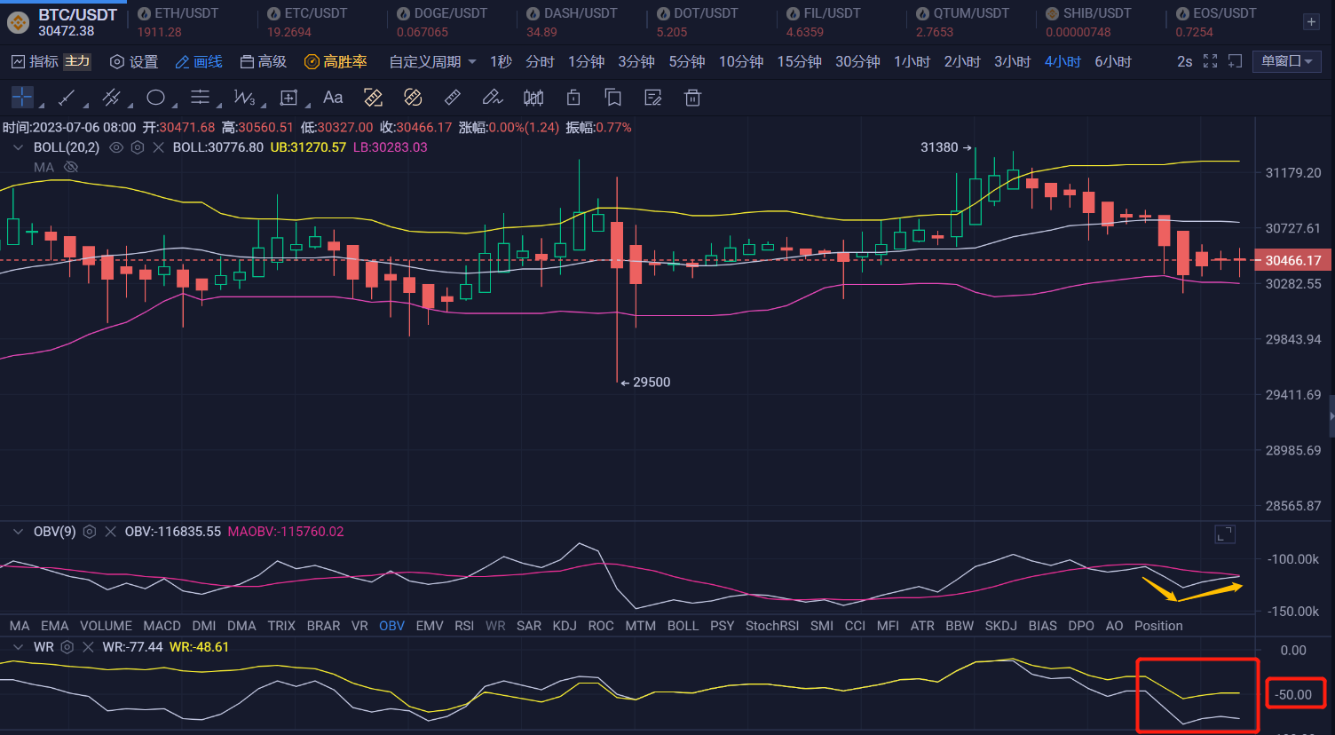Expand the right side panel handle
1335x735 pixels.
coord(1331,416)
